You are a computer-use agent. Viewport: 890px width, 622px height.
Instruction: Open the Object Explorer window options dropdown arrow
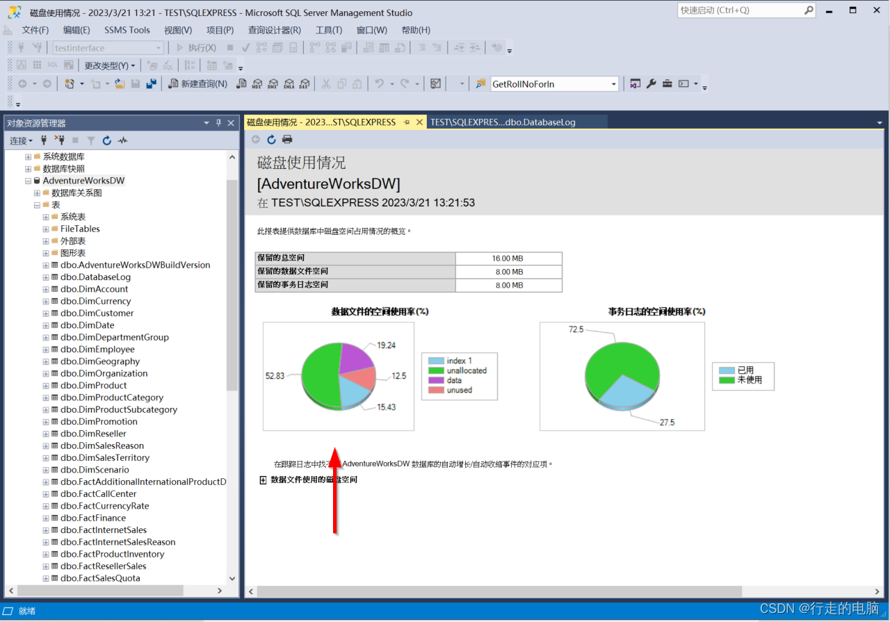(x=207, y=123)
